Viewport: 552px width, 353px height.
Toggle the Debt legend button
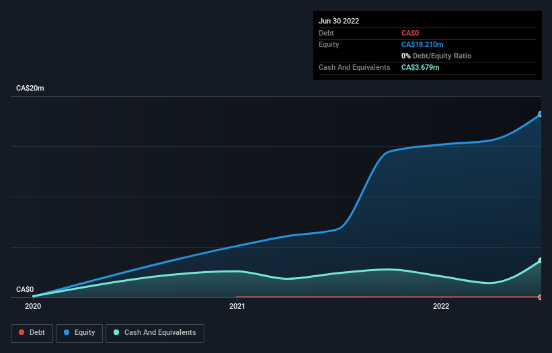[x=32, y=333]
